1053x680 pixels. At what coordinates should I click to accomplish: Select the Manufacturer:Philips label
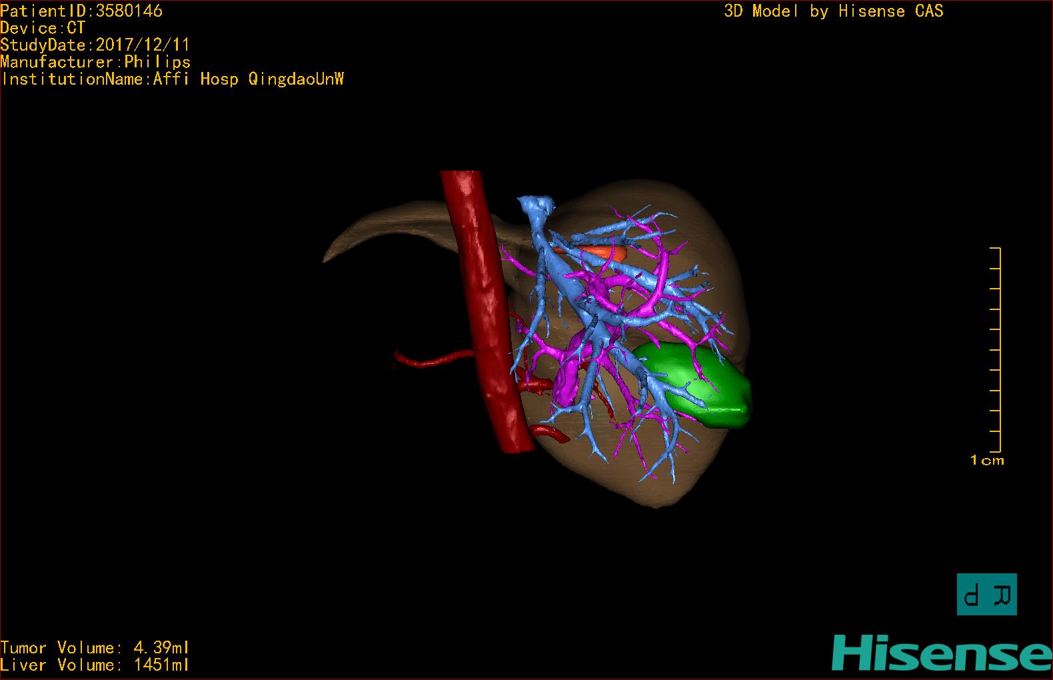(x=95, y=62)
